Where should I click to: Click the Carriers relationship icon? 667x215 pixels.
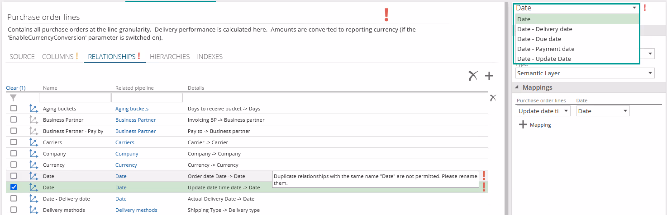point(33,142)
